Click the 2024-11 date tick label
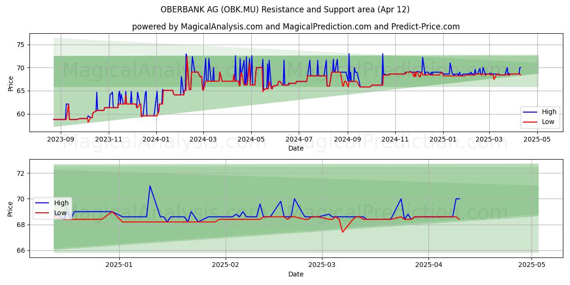Image resolution: width=570 pixels, height=285 pixels. tap(395, 139)
